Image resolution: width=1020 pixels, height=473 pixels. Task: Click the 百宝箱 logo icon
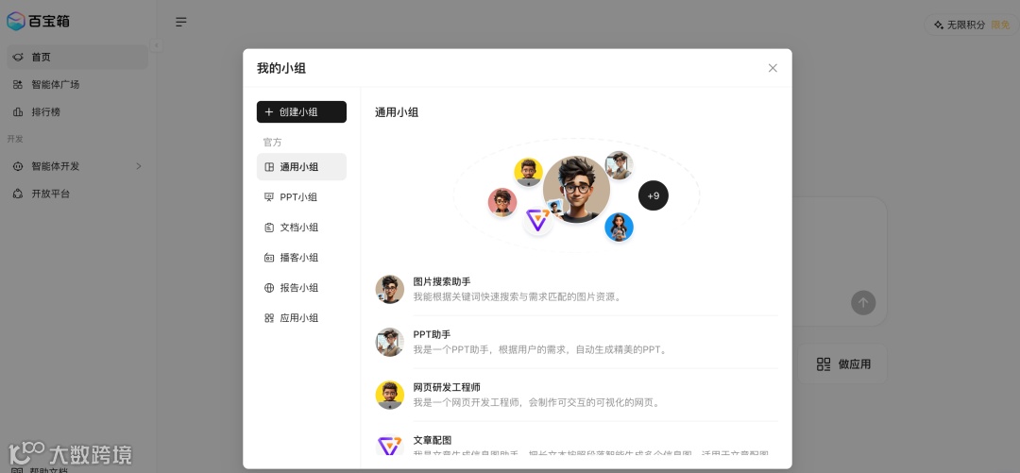16,21
